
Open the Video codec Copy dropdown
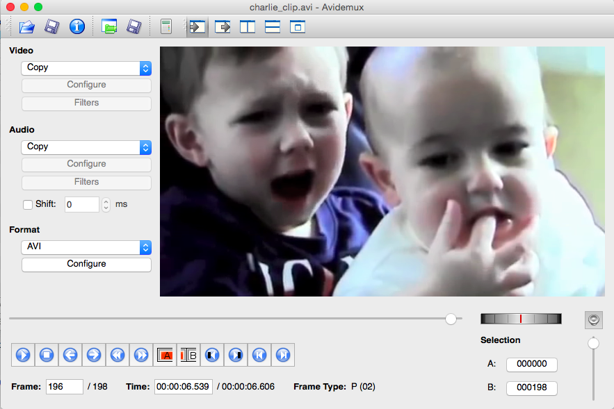click(x=86, y=68)
